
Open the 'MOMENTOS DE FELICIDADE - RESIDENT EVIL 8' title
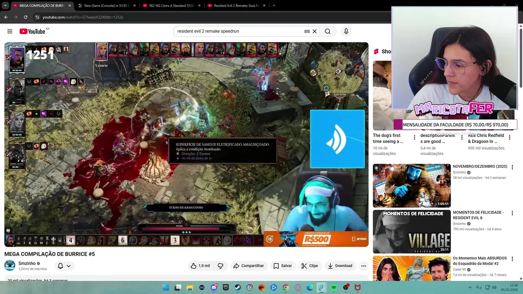[478, 215]
